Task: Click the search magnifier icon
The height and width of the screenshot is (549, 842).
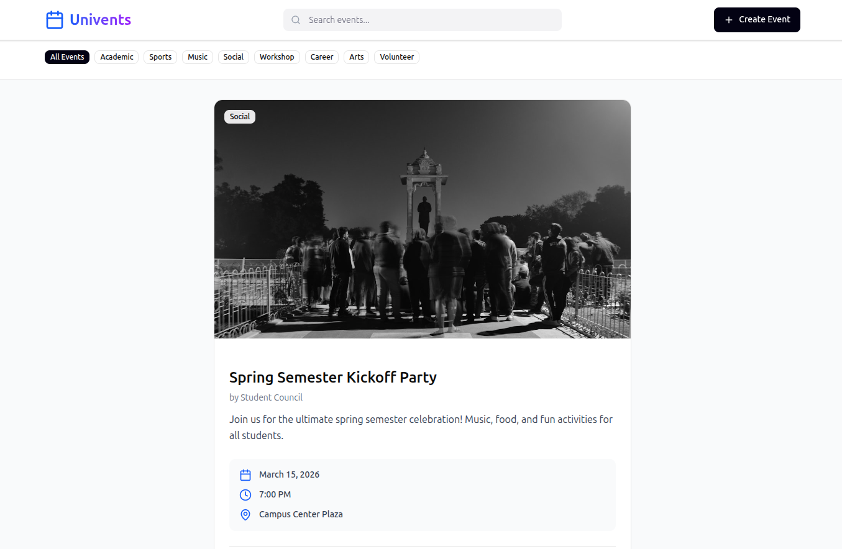Action: coord(296,20)
